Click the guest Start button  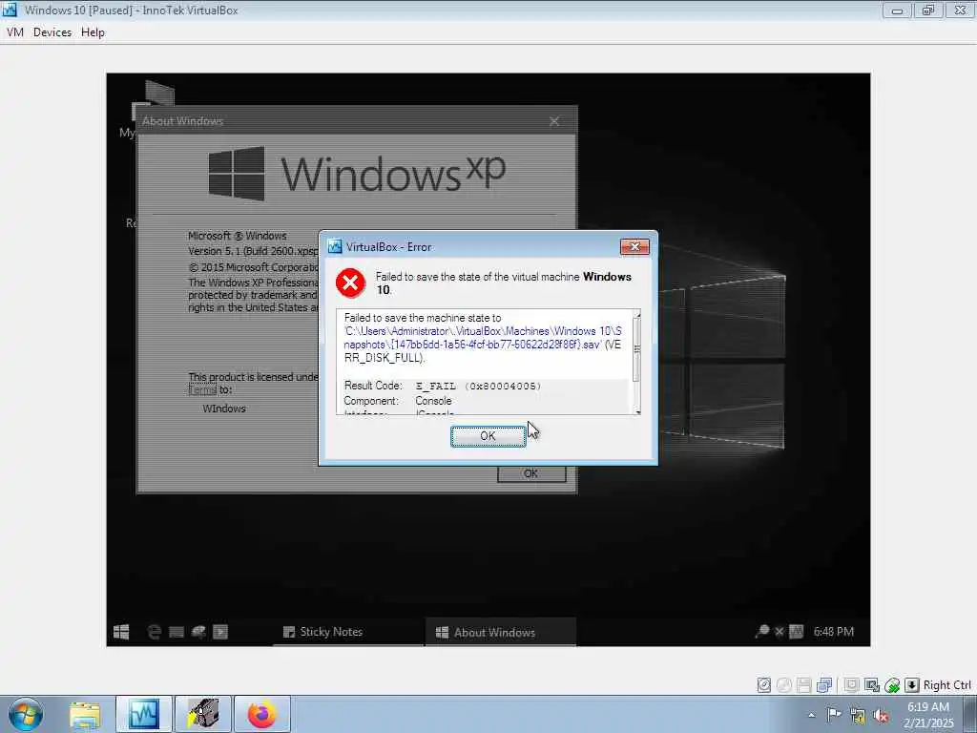[x=121, y=632]
